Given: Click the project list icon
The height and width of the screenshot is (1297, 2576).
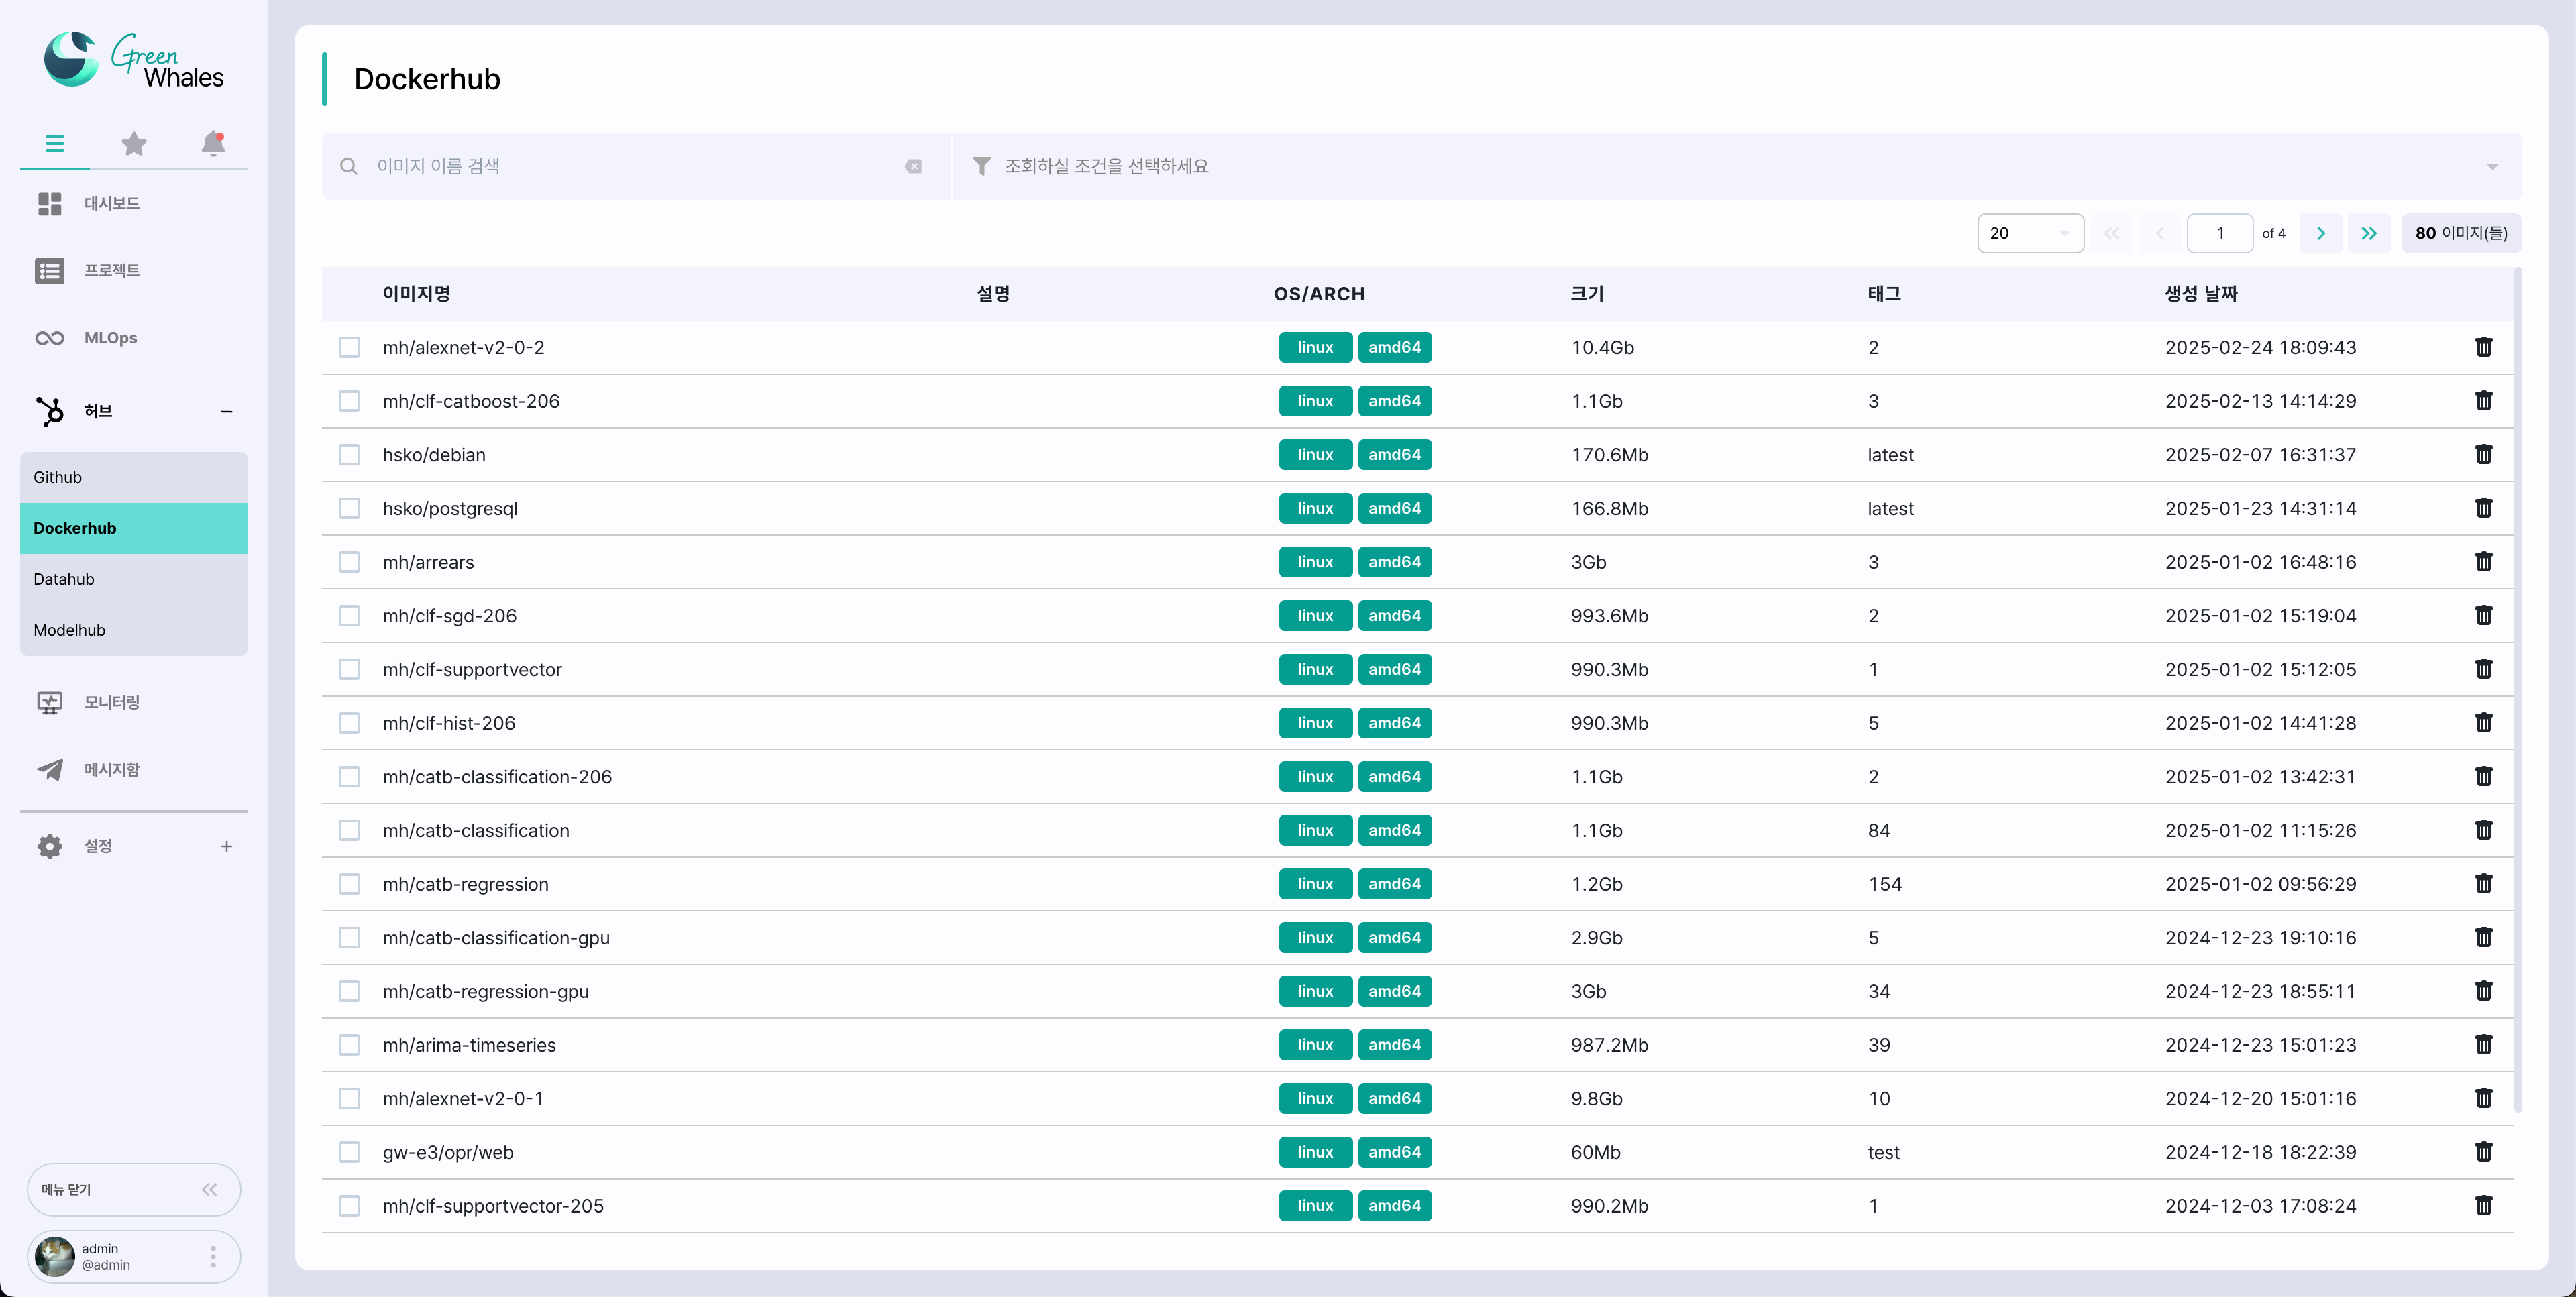Looking at the screenshot, I should pyautogui.click(x=50, y=271).
